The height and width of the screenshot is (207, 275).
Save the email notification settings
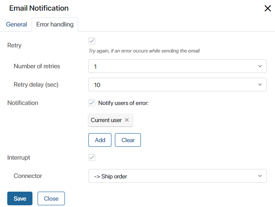[x=20, y=198]
